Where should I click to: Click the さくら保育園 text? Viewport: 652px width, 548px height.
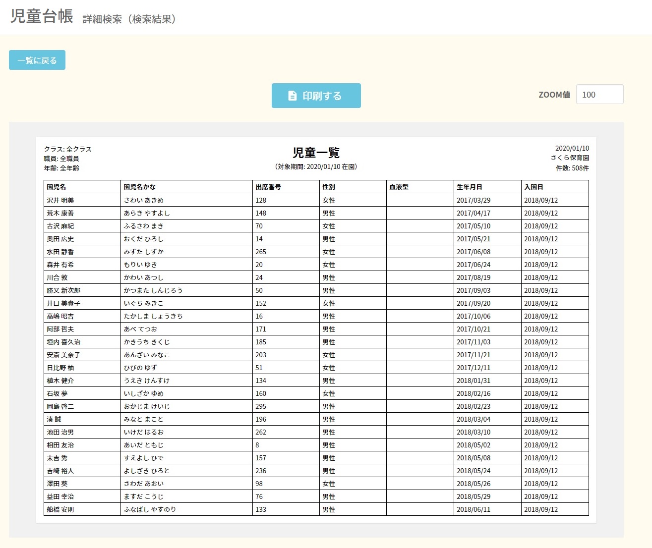click(570, 158)
